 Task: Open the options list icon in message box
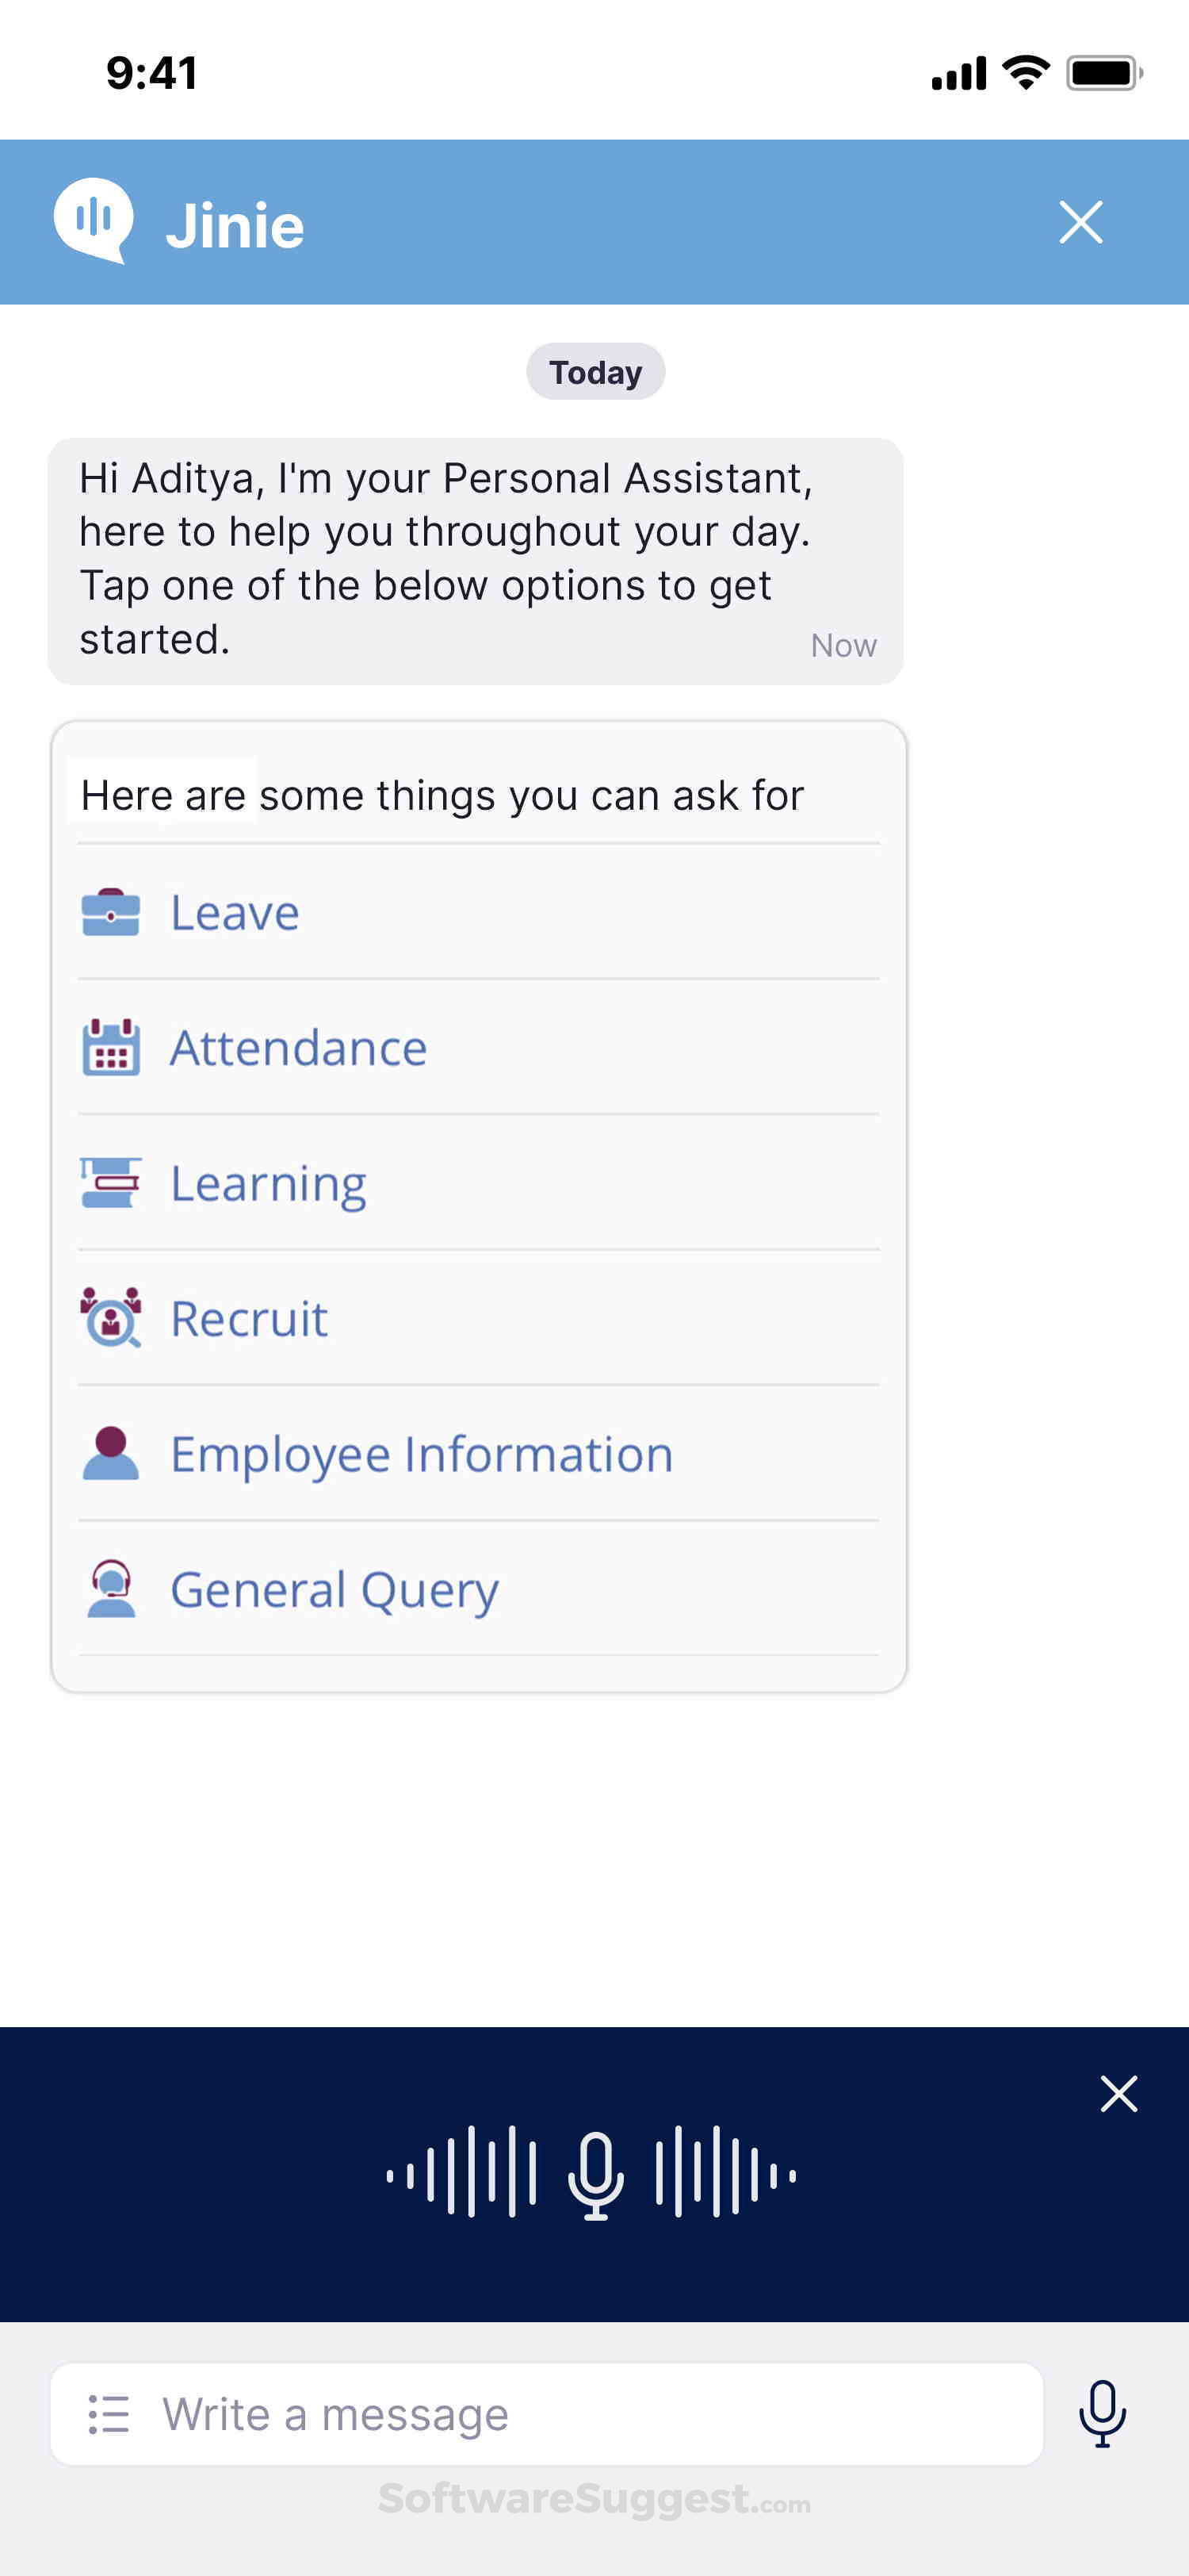(108, 2414)
